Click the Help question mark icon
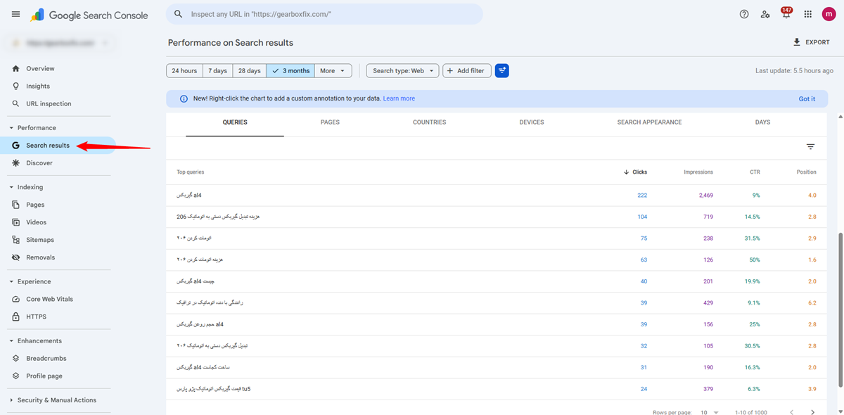The image size is (844, 415). (x=744, y=14)
